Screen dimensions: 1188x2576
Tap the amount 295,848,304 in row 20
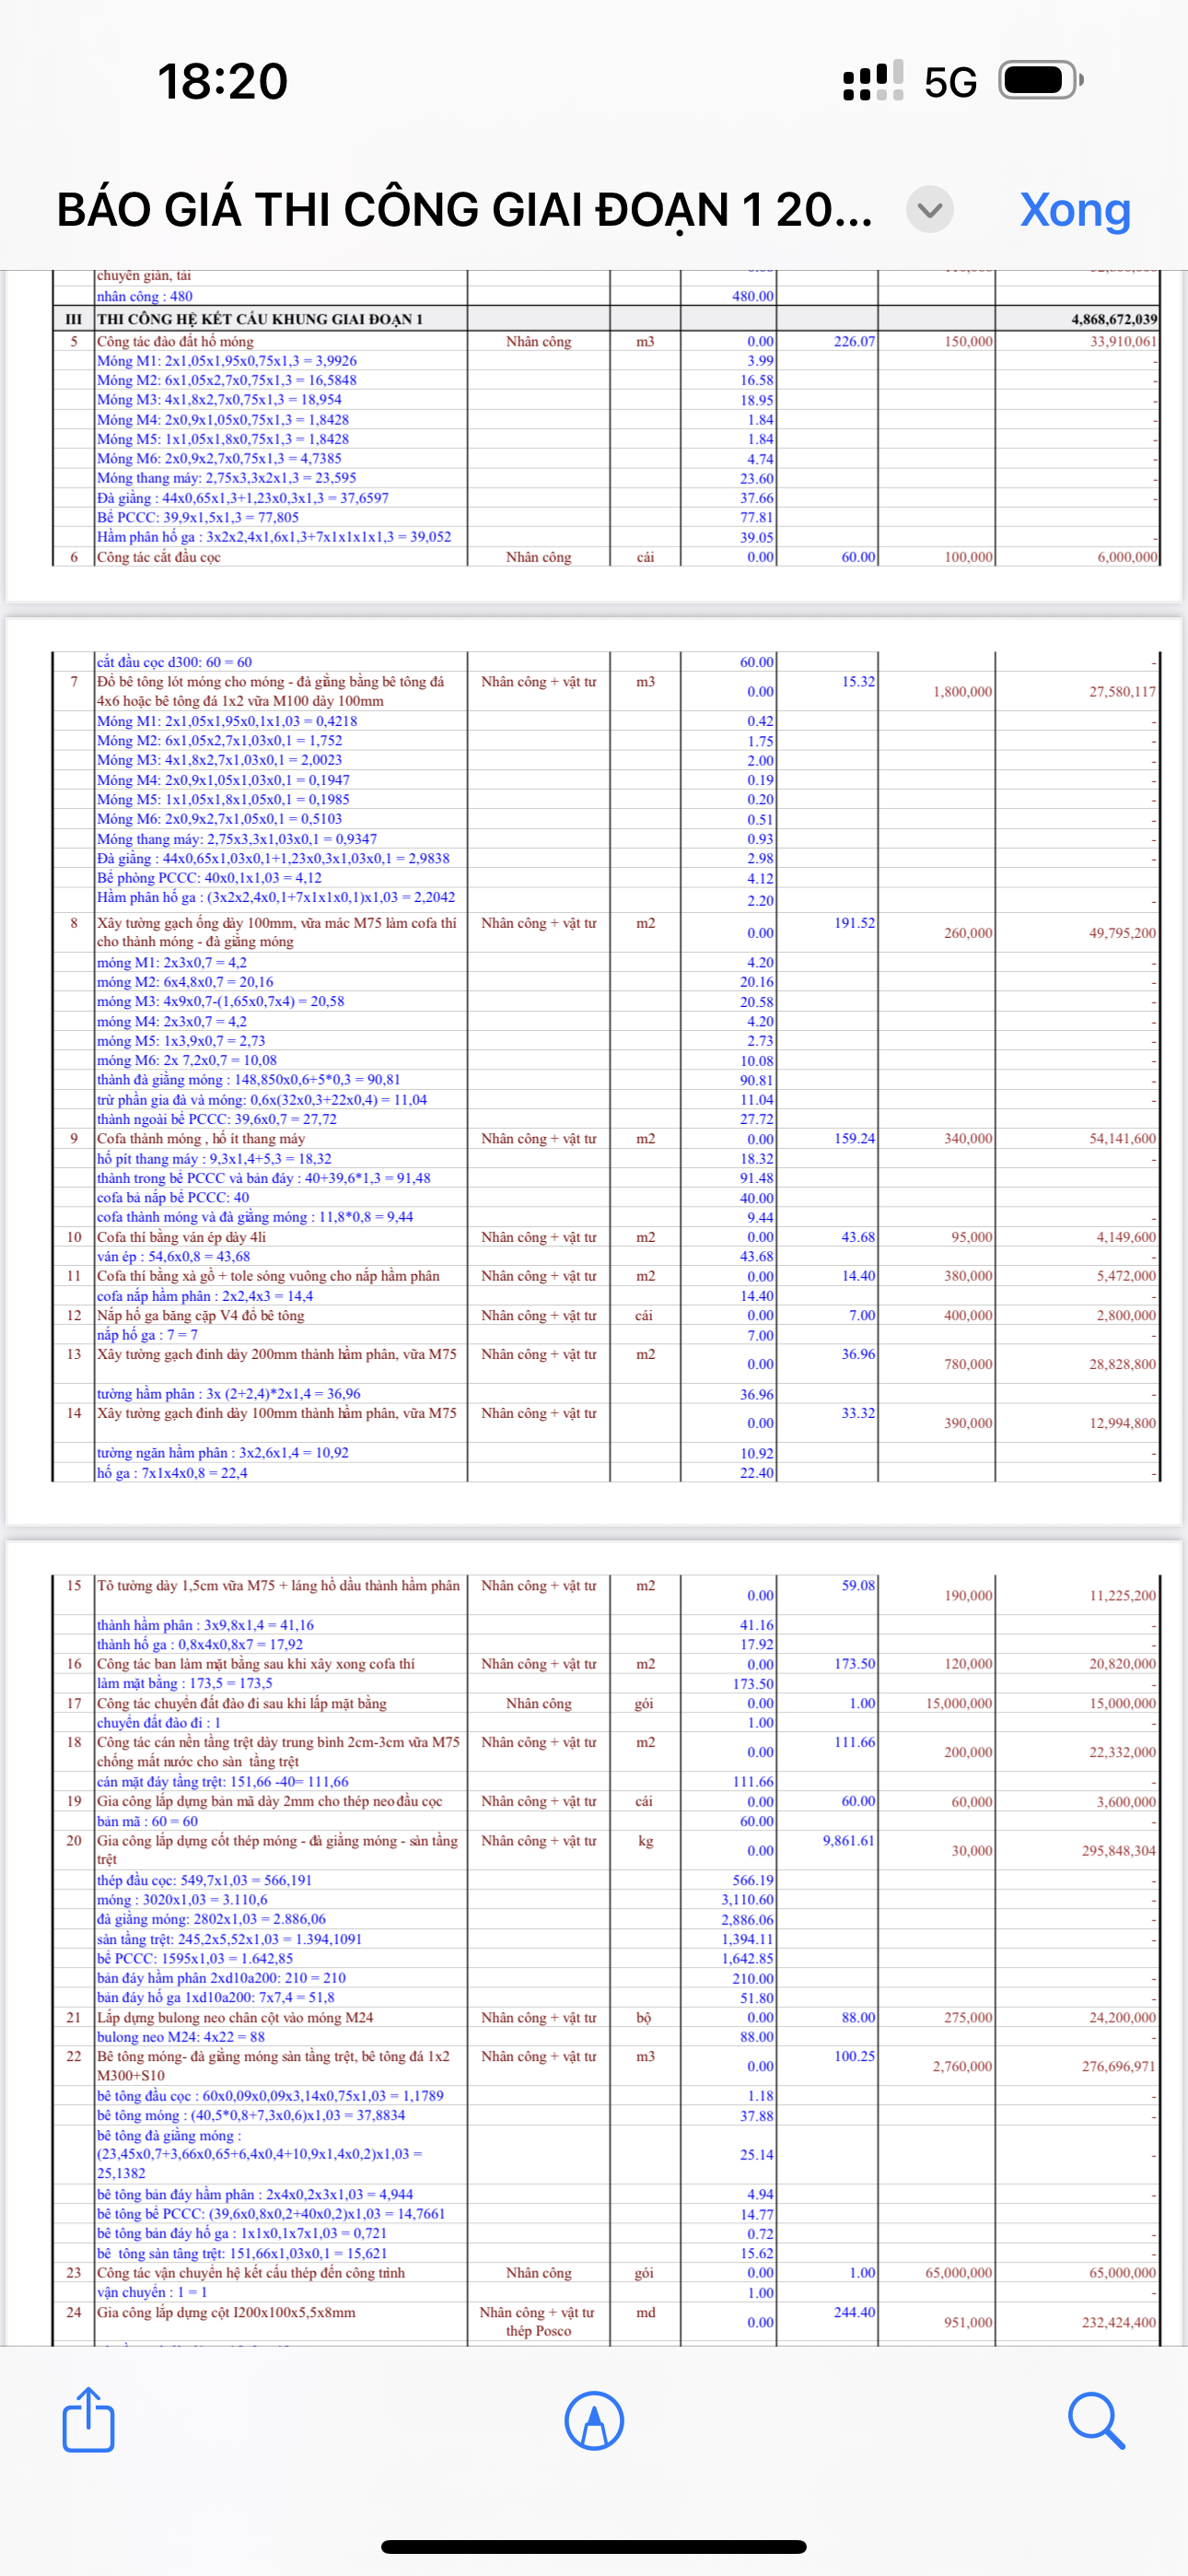point(1118,1851)
